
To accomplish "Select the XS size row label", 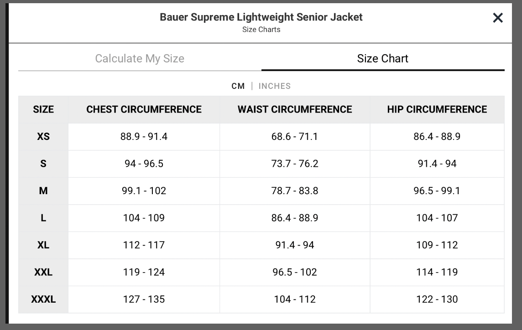I will (43, 136).
